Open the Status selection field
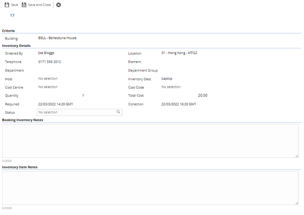The height and width of the screenshot is (215, 304). (76, 113)
